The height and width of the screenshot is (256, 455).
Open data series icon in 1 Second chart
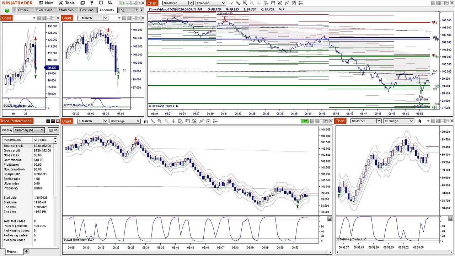click(280, 3)
